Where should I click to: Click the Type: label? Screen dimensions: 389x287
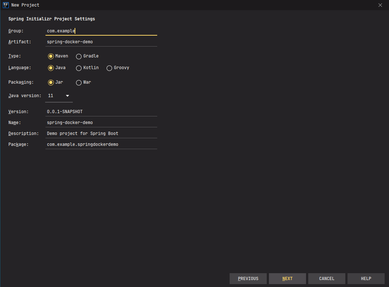tap(15, 56)
